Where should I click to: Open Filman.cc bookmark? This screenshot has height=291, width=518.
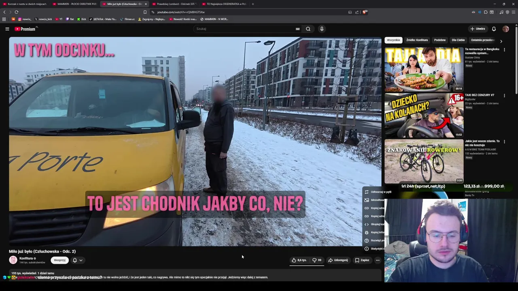click(x=127, y=19)
